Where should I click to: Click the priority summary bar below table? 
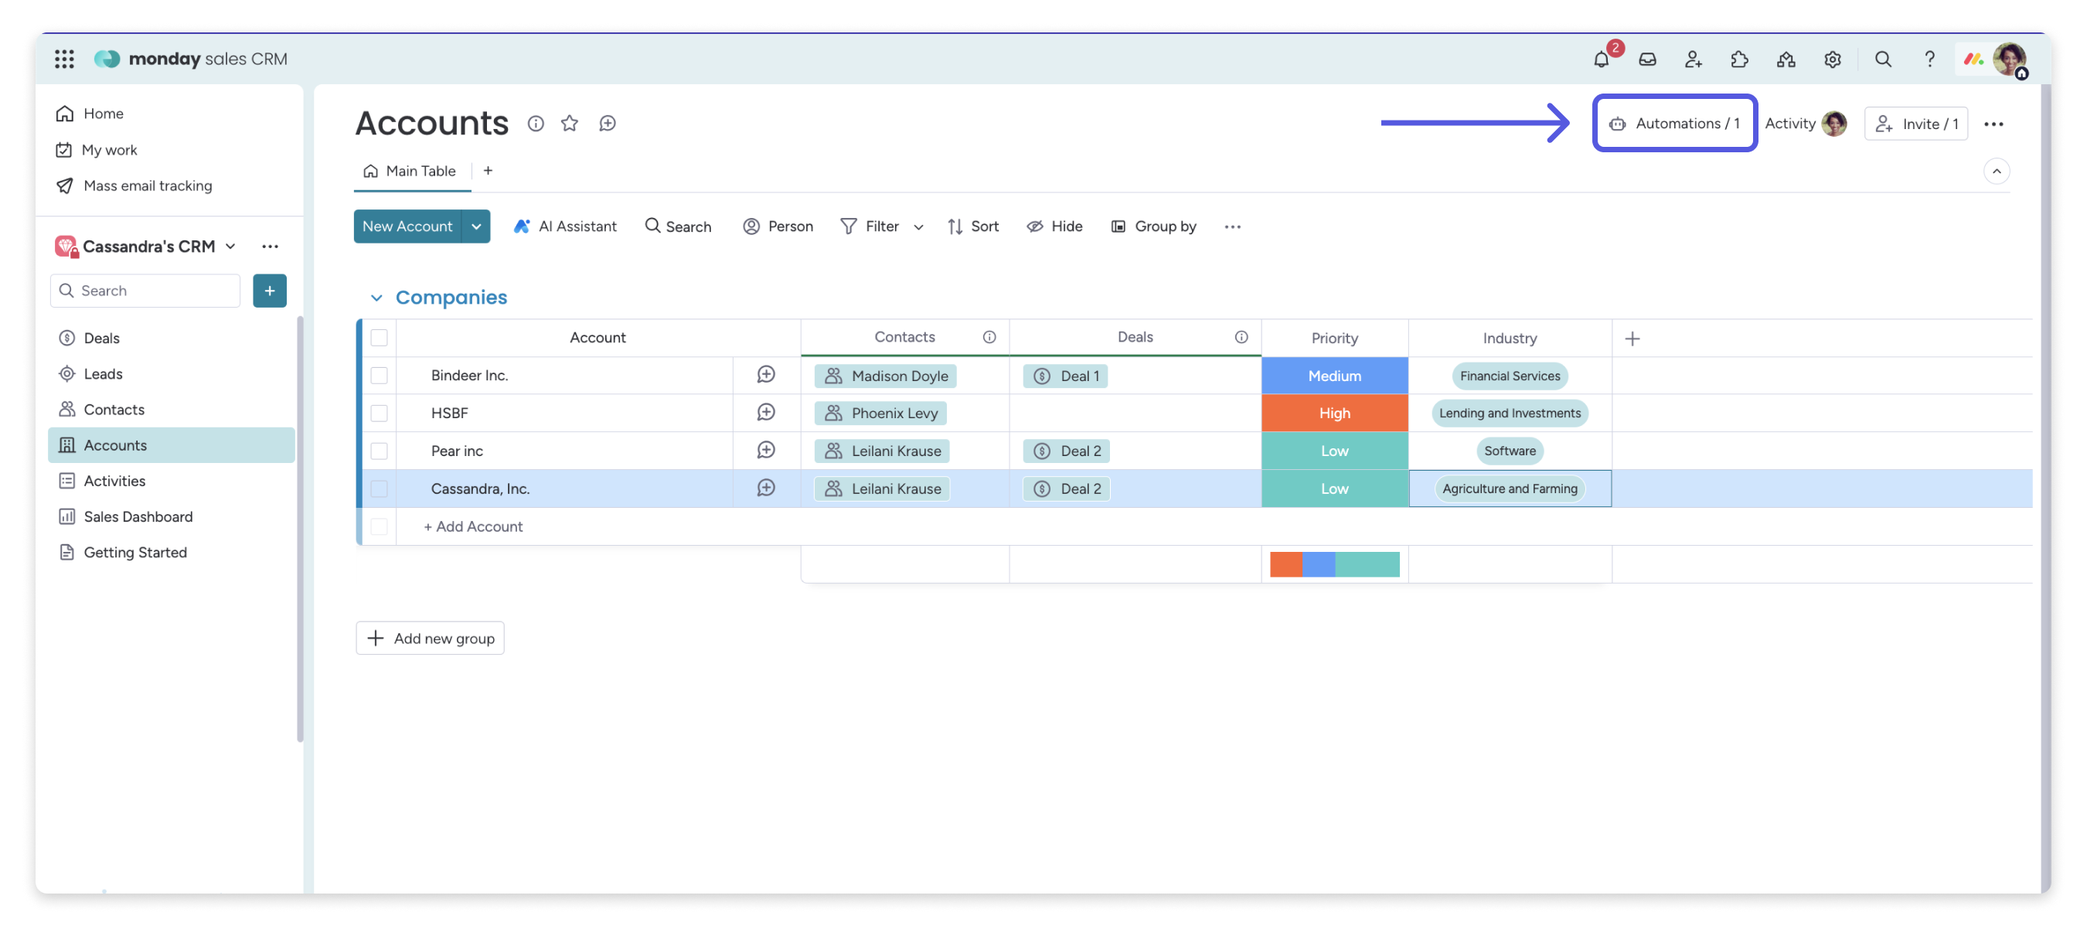[1334, 565]
